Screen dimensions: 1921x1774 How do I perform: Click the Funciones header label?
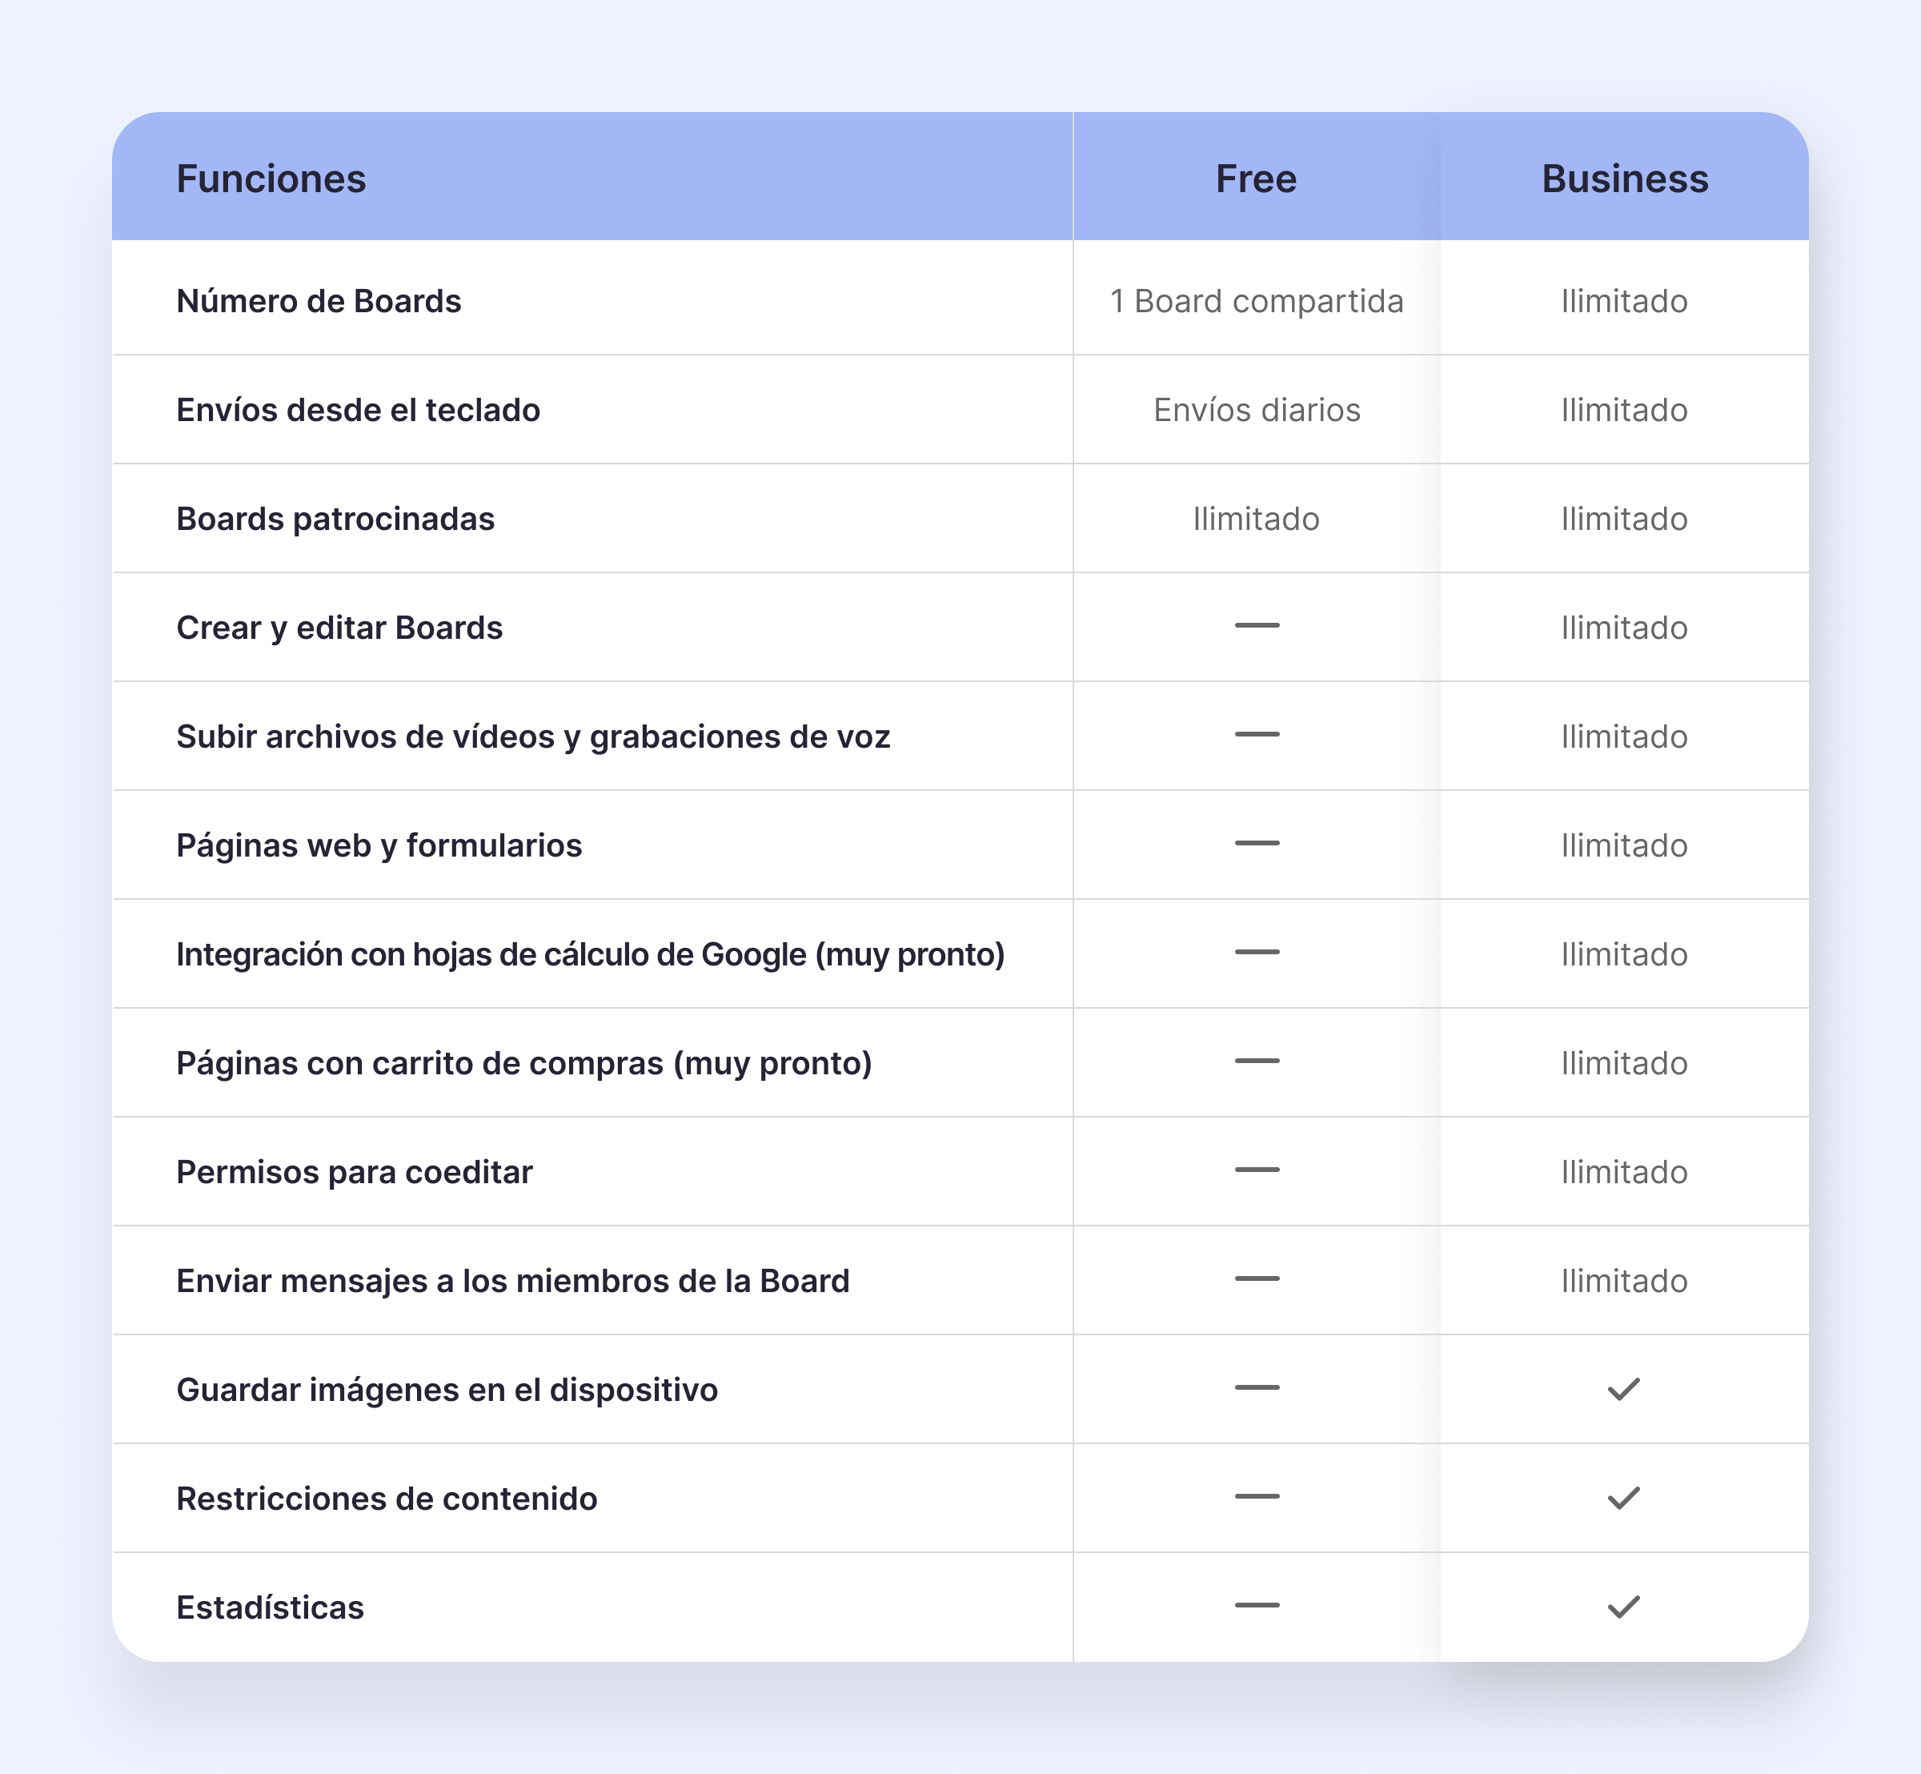[x=271, y=179]
